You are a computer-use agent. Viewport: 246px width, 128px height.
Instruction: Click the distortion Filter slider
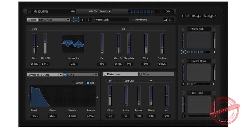(x=110, y=96)
